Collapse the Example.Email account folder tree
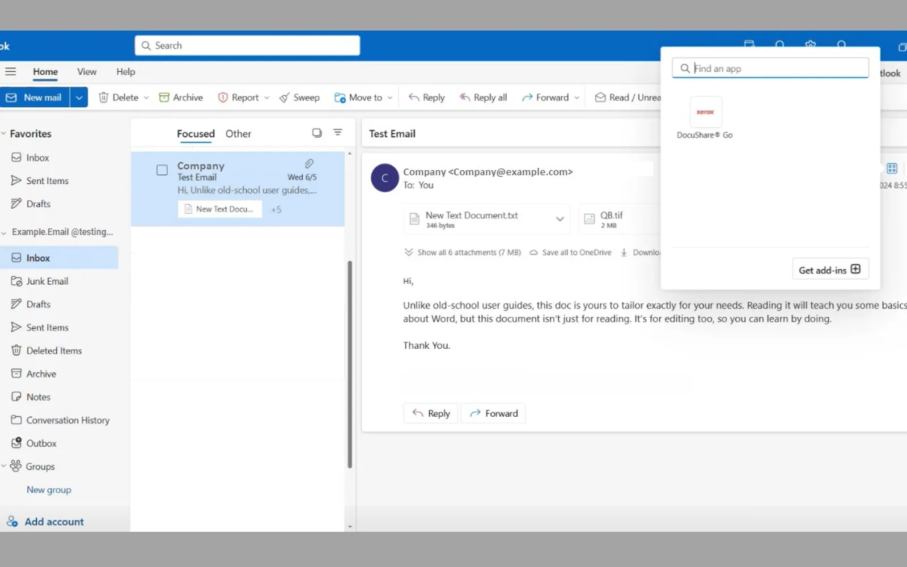This screenshot has height=567, width=907. [x=4, y=232]
